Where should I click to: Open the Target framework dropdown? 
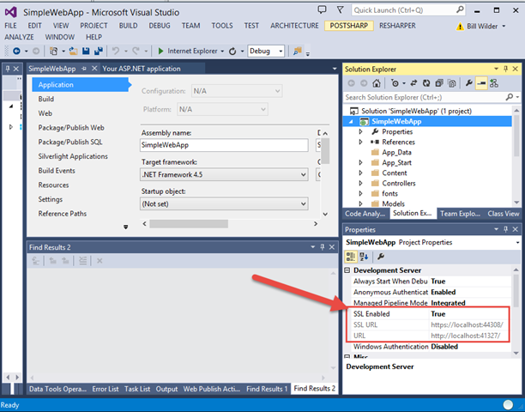tap(300, 174)
